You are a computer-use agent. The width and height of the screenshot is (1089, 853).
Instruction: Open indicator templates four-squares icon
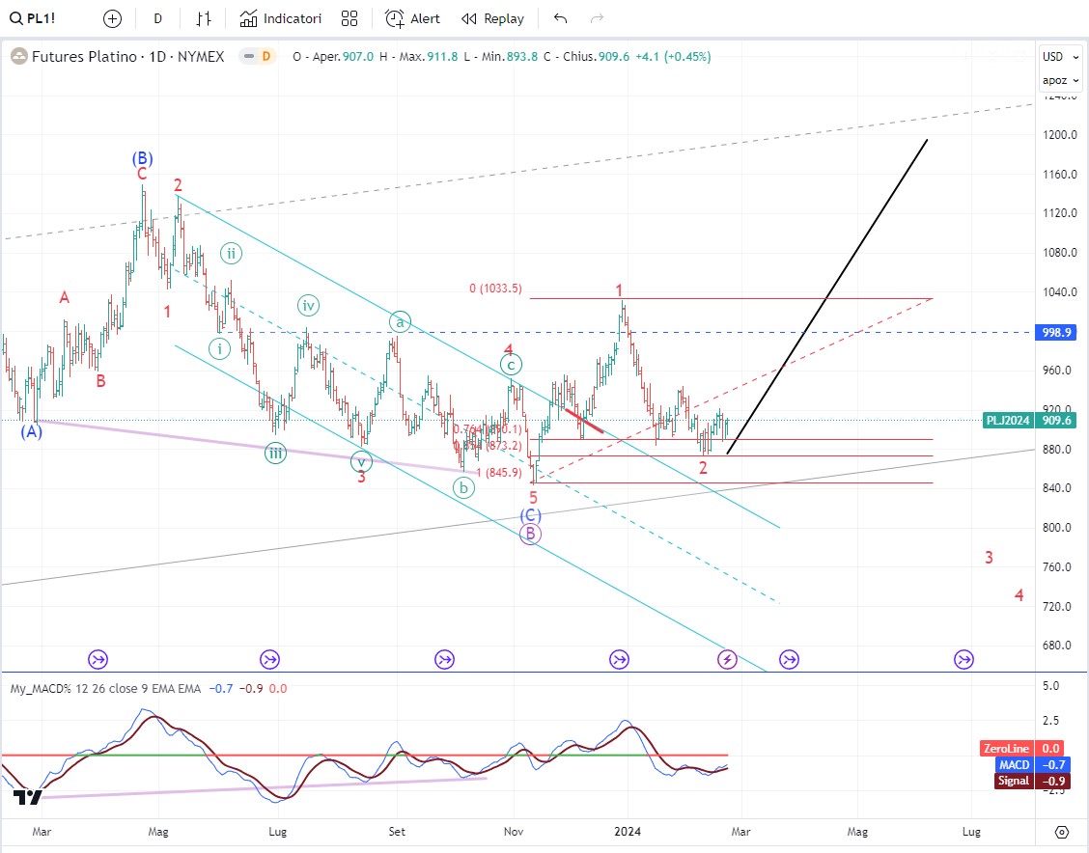click(x=349, y=18)
